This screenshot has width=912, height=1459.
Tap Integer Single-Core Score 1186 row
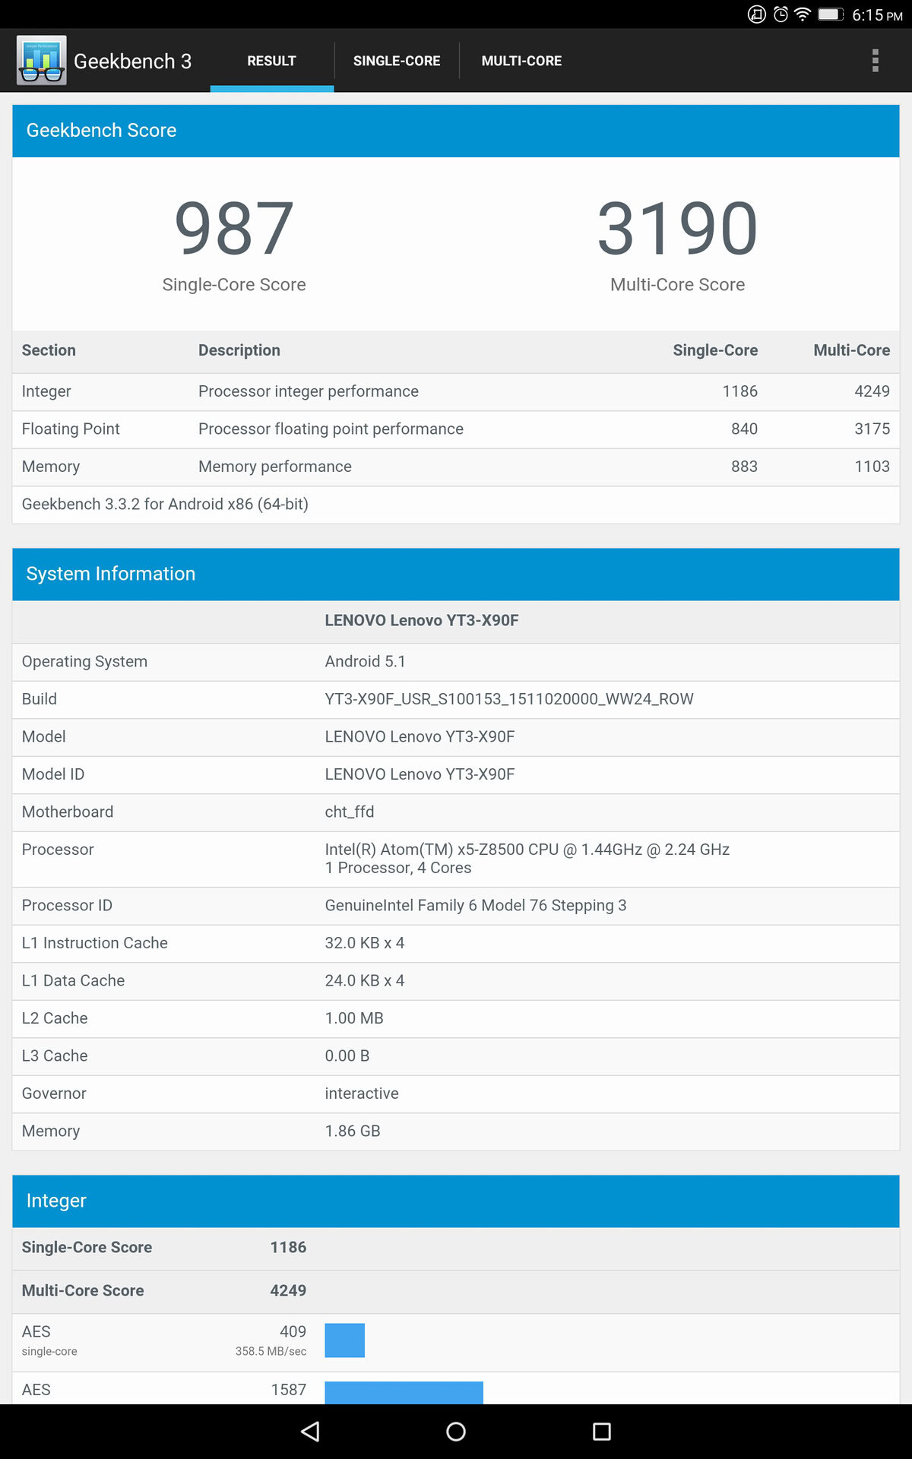click(456, 1248)
